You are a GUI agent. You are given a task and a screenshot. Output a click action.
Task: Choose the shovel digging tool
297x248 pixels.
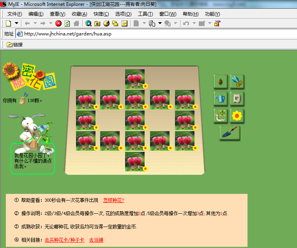click(x=230, y=133)
